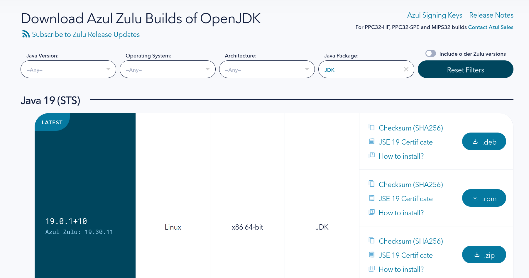The height and width of the screenshot is (278, 529).
Task: Click the help icon for .zip install
Action: (x=371, y=269)
